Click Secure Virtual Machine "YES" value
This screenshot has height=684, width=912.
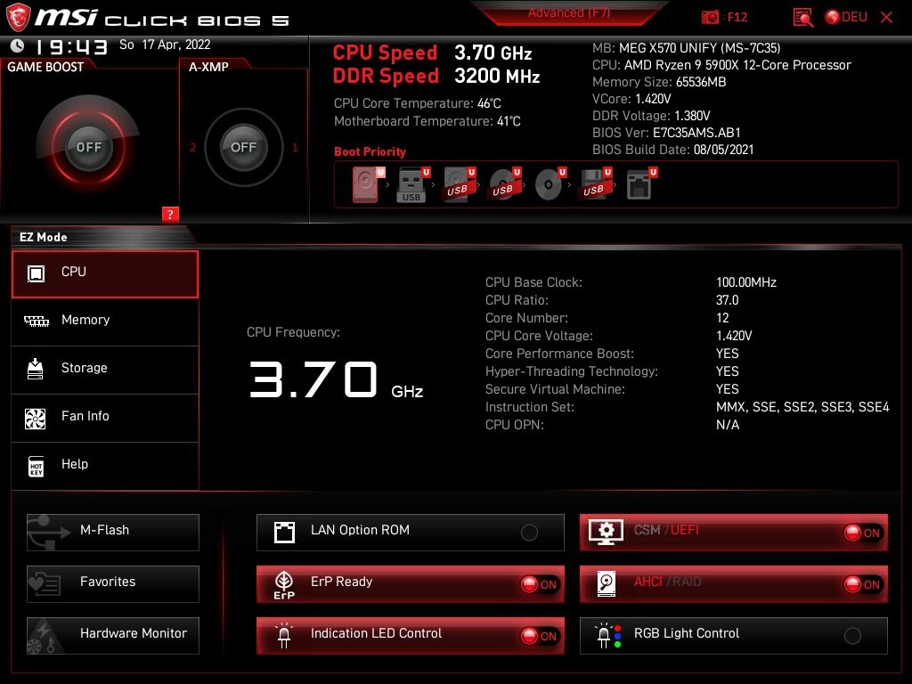[x=728, y=389]
